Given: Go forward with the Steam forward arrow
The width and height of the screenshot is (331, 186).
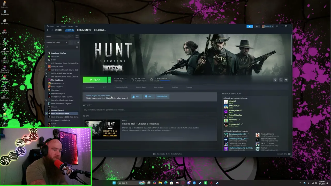Looking at the screenshot, I should pyautogui.click(x=51, y=30).
